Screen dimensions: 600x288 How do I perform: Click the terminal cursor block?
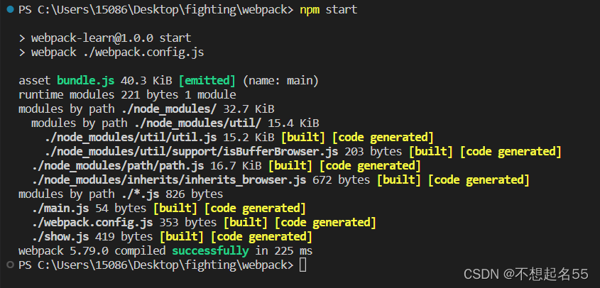302,265
